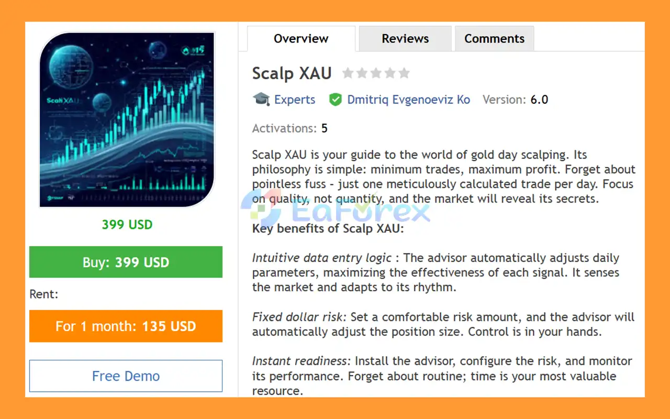This screenshot has height=419, width=670.
Task: Open the Reviews tab
Action: tap(405, 39)
